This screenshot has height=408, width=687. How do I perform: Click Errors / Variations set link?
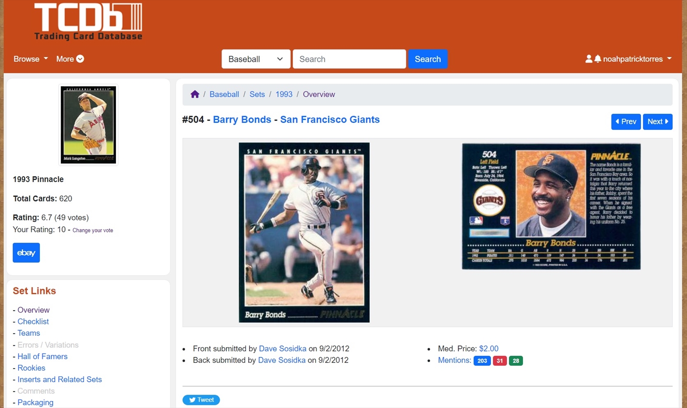click(x=48, y=344)
